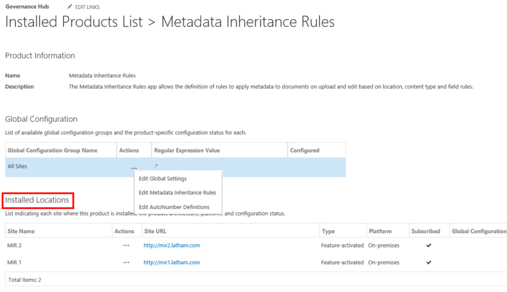Open actions ellipsis for MIR 2 row
507x292 pixels.
(x=127, y=245)
